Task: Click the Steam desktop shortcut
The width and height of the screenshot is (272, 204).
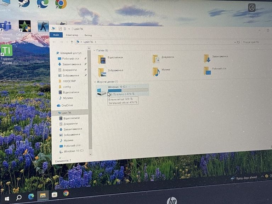Action: [x=24, y=4]
